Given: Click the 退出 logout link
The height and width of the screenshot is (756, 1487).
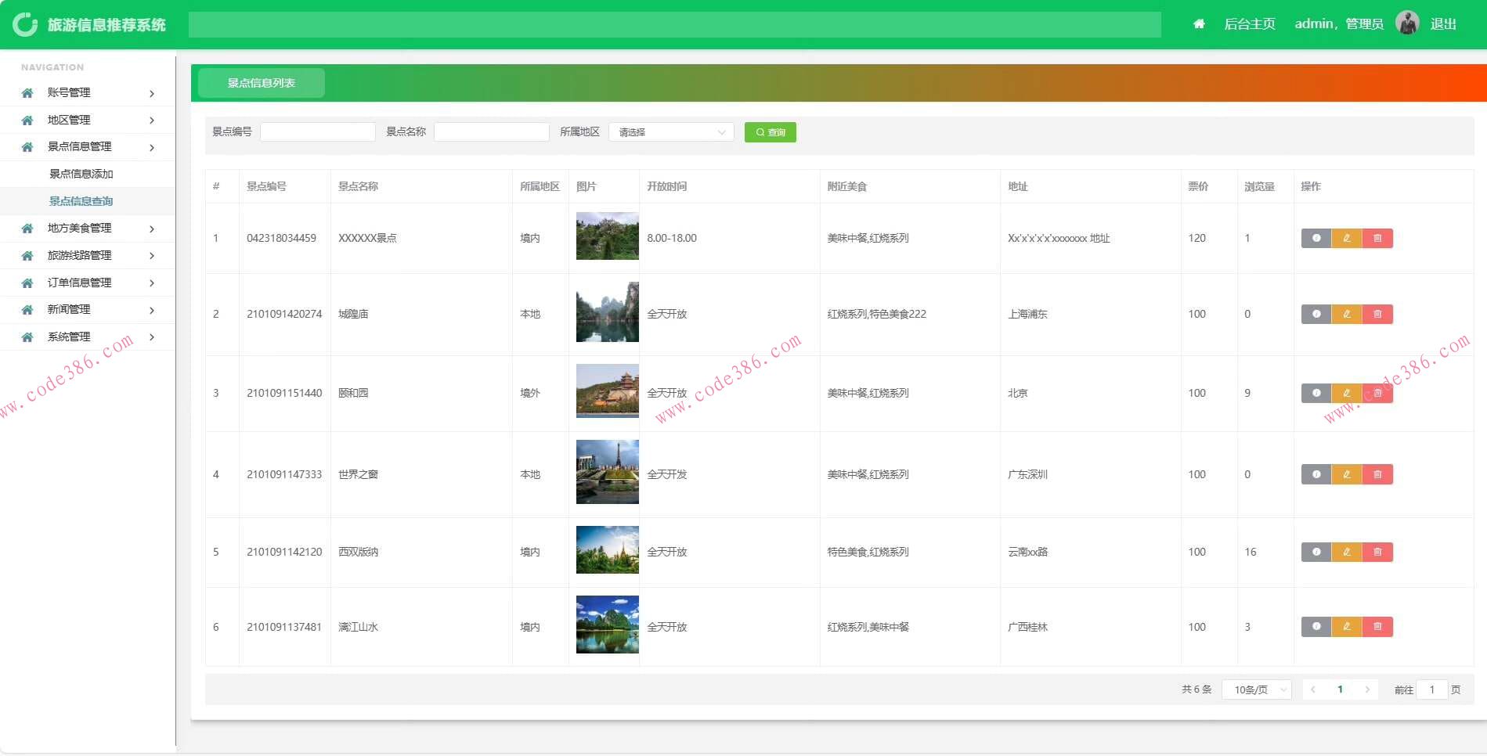Looking at the screenshot, I should coord(1442,24).
